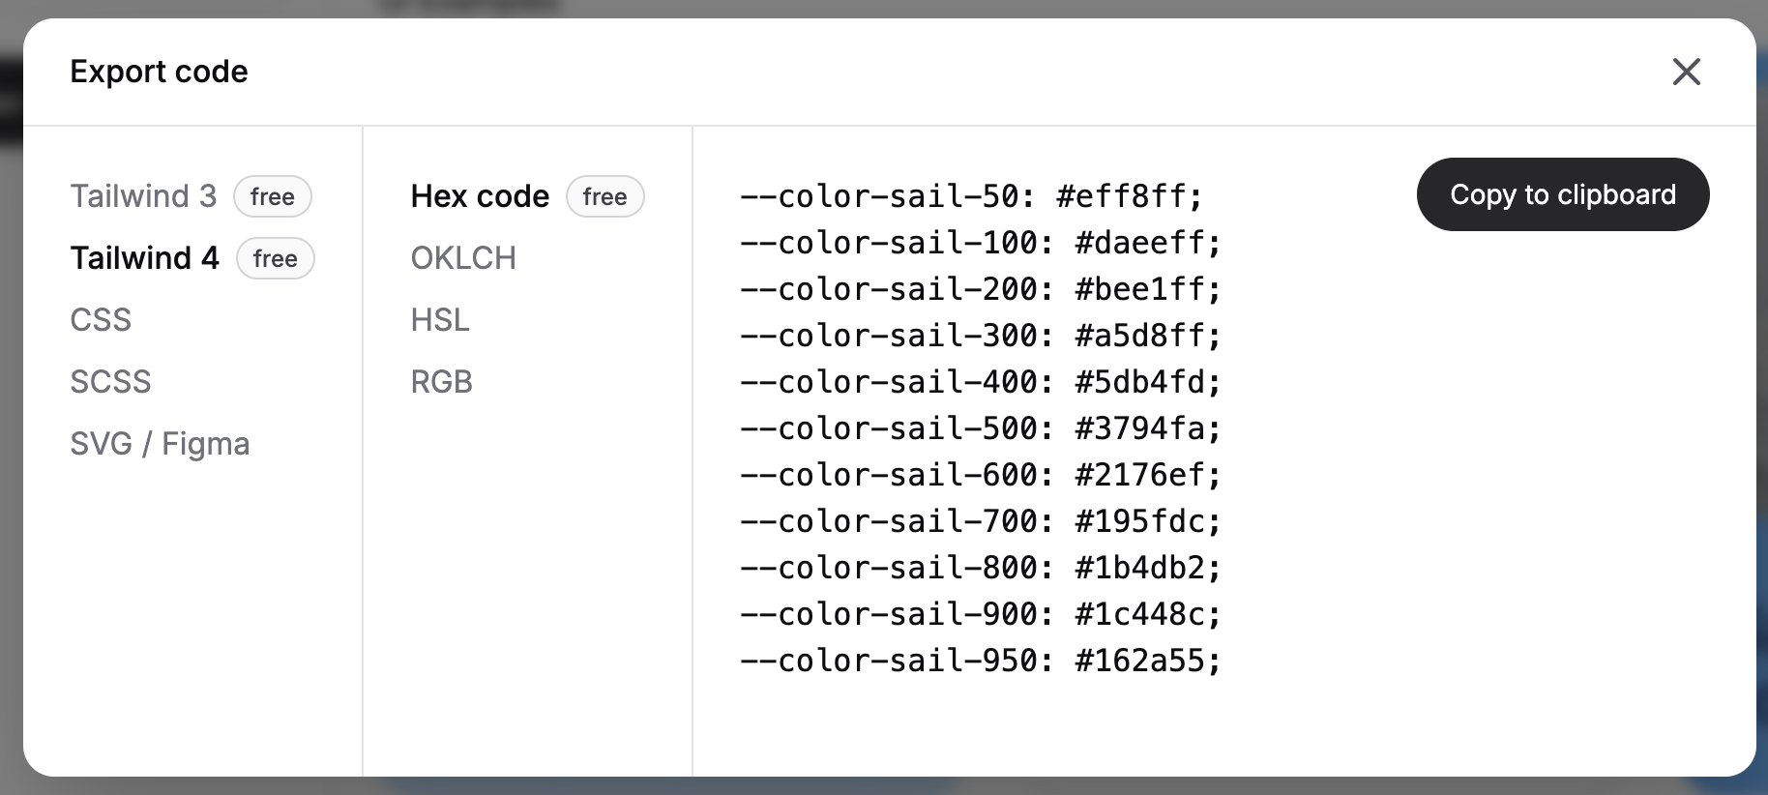Click the free badge beside Hex code

pyautogui.click(x=605, y=196)
